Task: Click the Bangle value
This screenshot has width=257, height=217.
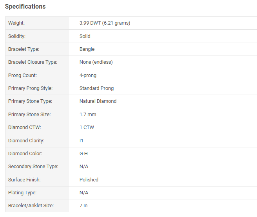Action: 87,49
